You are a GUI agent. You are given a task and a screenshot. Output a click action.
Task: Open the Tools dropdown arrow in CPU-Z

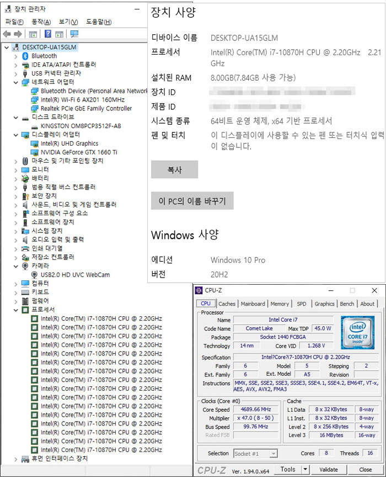pyautogui.click(x=305, y=469)
